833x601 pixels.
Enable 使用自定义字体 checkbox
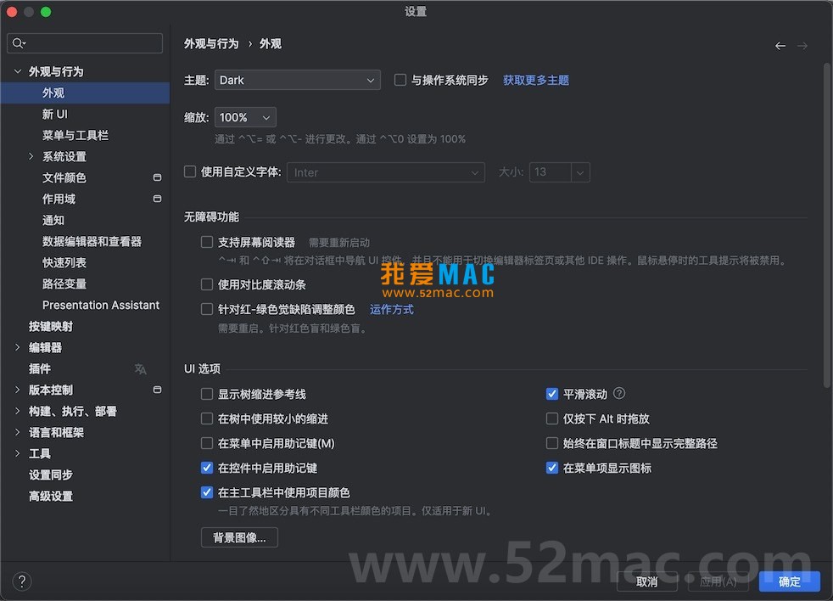190,171
